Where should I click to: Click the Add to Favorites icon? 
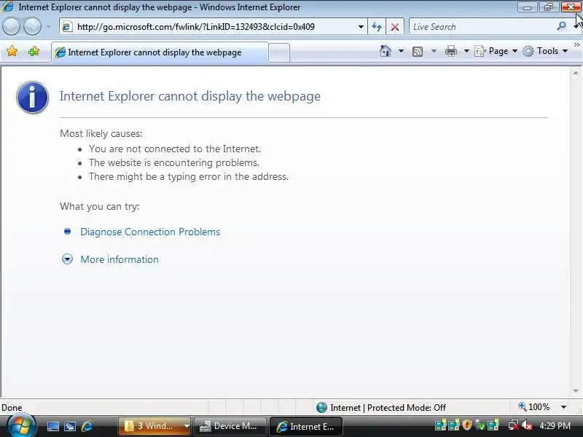(34, 51)
